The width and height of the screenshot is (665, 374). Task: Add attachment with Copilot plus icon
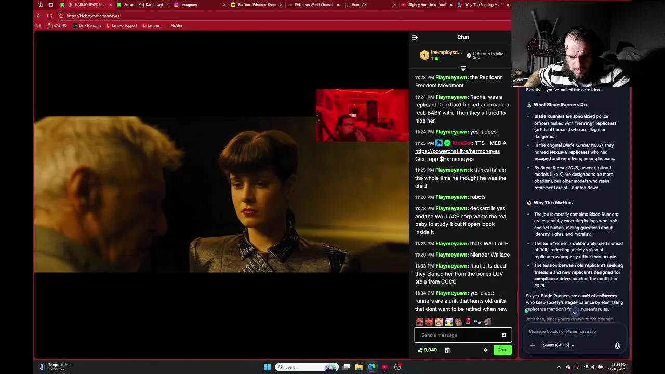[x=532, y=345]
